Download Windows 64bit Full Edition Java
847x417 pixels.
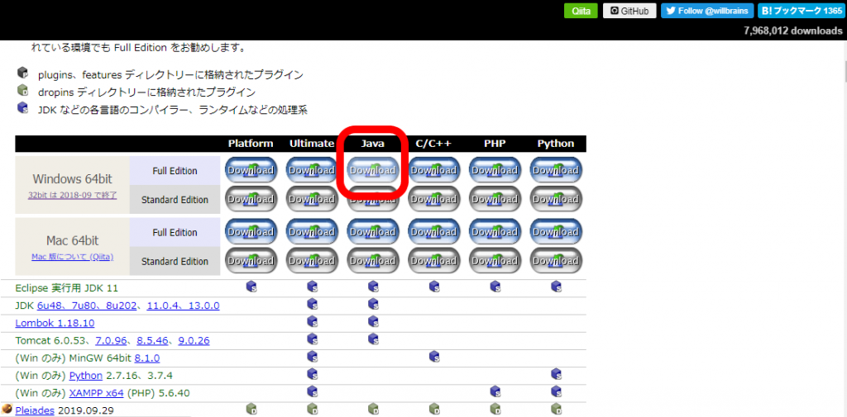pos(372,171)
